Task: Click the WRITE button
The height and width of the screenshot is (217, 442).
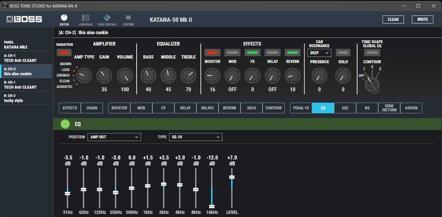Action: click(x=422, y=19)
